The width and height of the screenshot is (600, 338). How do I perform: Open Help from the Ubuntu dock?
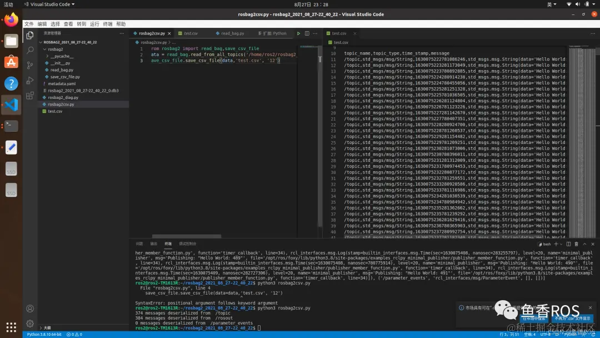click(x=11, y=83)
